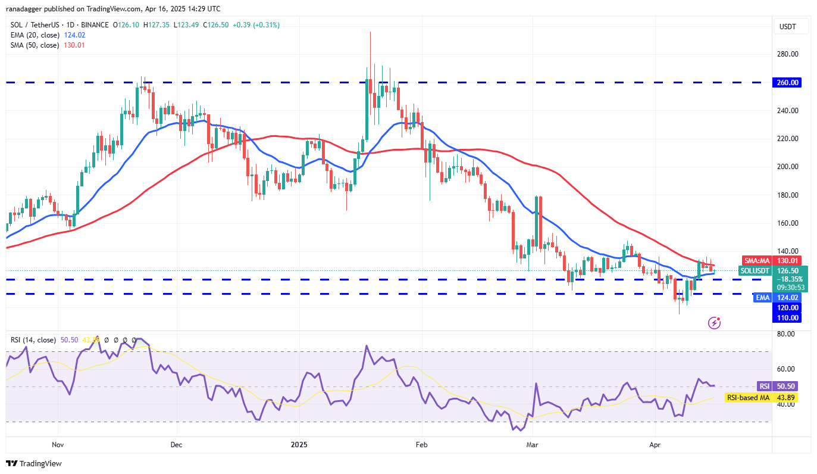Screen dimensions: 817x474
Task: Click the blue 110.00 price level label
Action: [x=787, y=317]
